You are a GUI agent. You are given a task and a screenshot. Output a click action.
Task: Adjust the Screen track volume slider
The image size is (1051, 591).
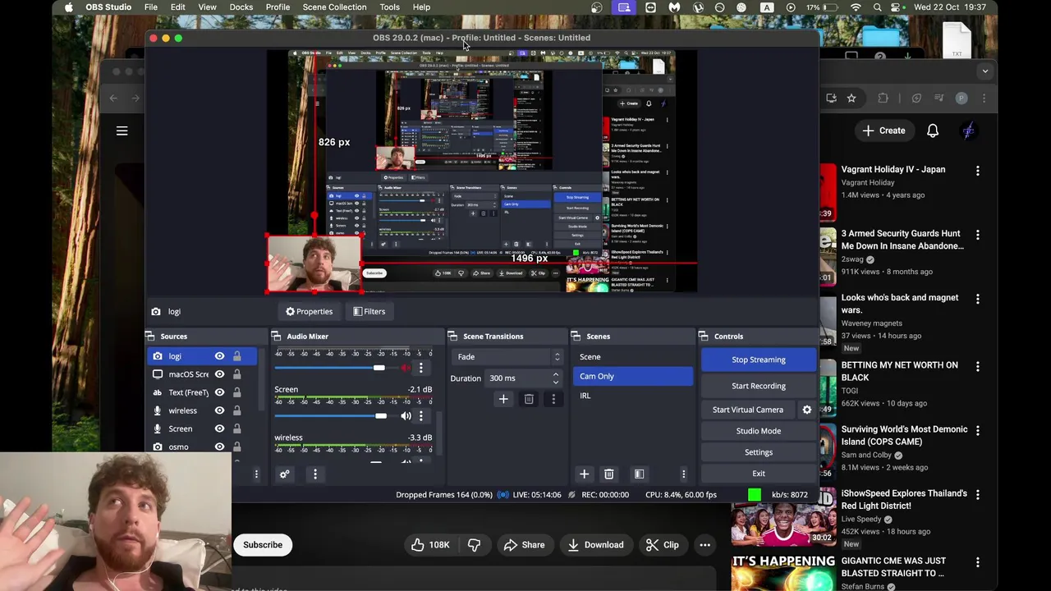pos(380,416)
